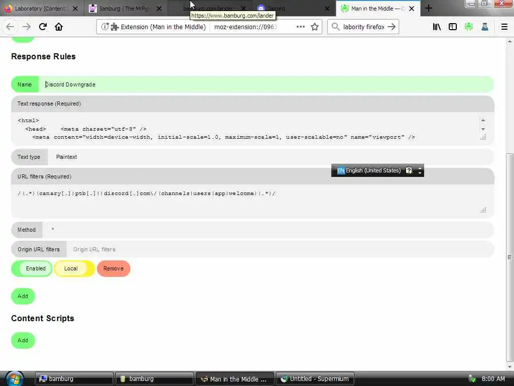Click the page scroll down arrow

pyautogui.click(x=509, y=367)
